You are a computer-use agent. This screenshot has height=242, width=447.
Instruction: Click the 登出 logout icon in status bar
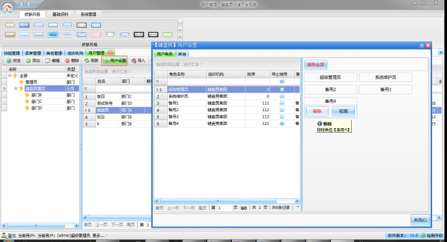click(x=4, y=235)
